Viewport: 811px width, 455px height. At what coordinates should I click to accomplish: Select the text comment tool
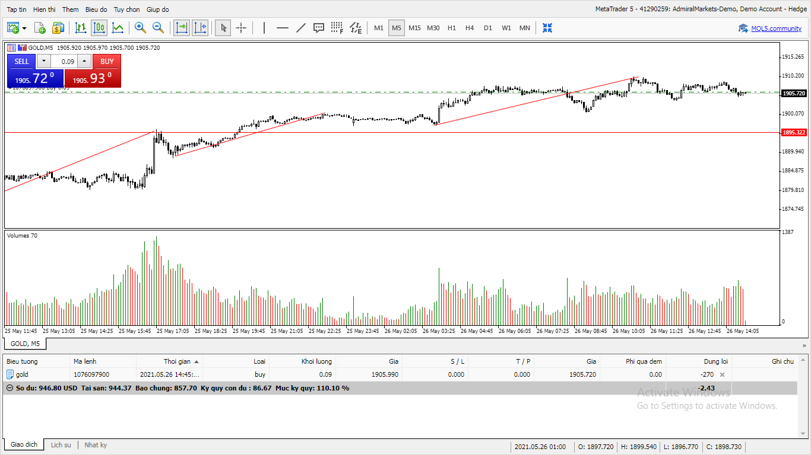(x=319, y=28)
